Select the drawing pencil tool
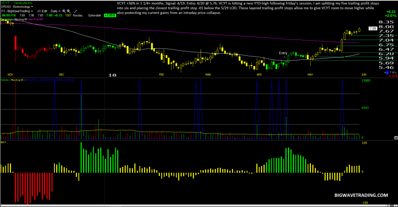This screenshot has height=207, width=398. tap(76, 11)
